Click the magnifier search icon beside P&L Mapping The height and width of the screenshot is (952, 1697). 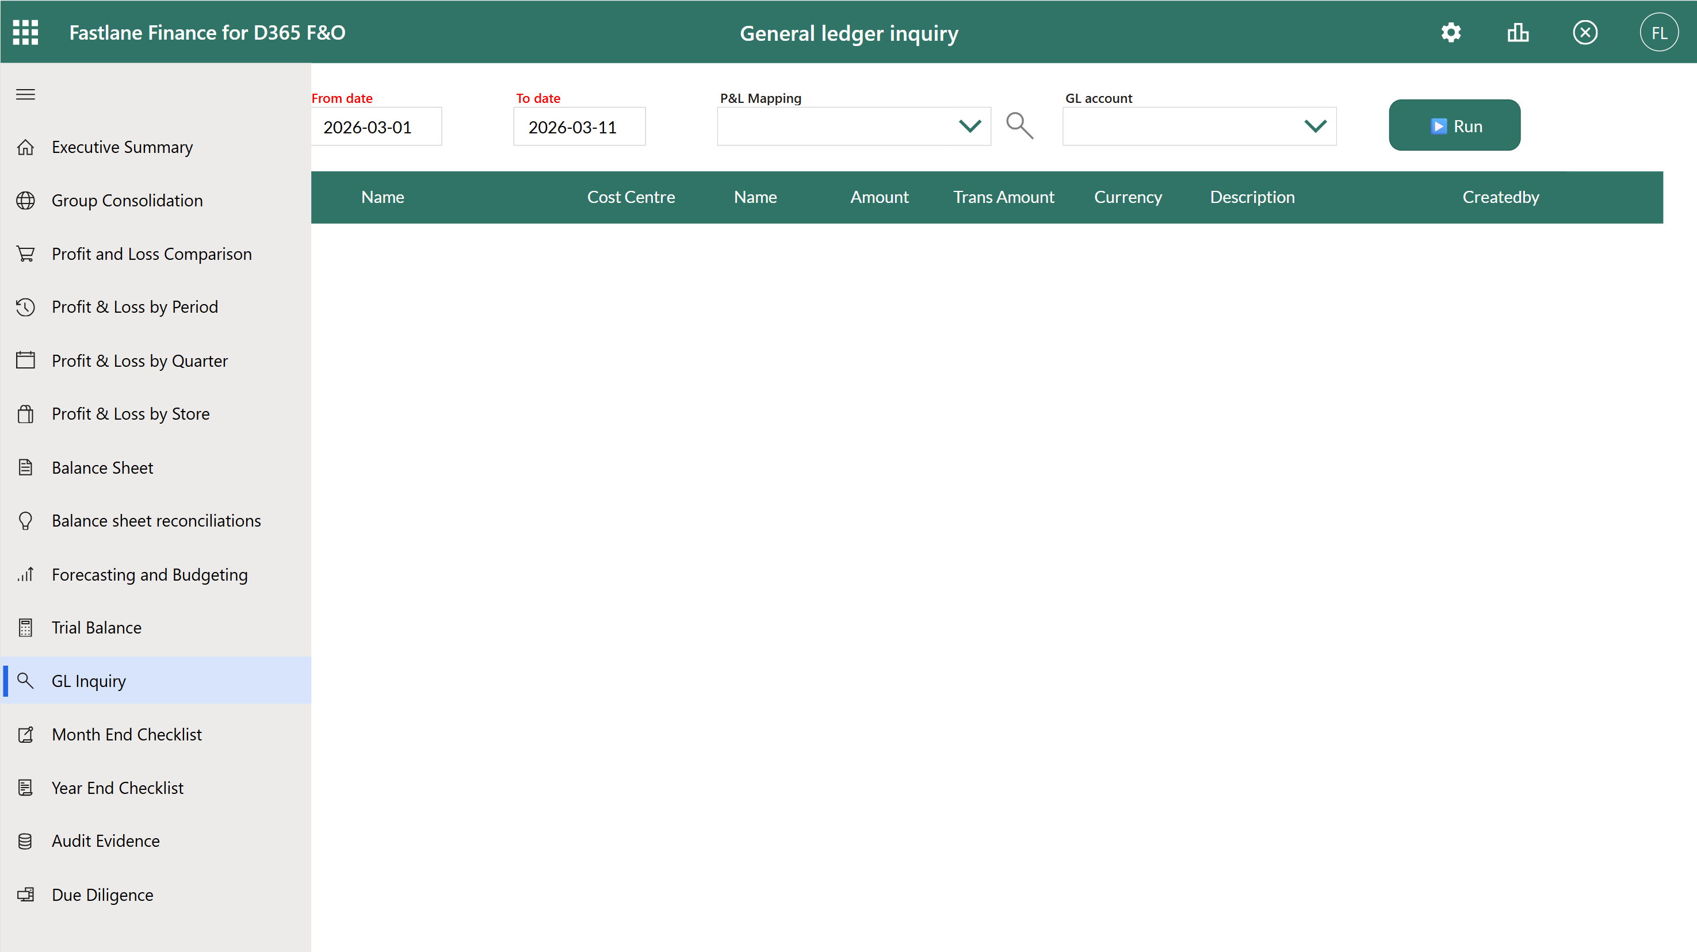click(1019, 125)
